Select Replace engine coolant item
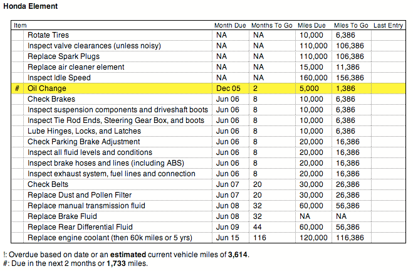The image size is (413, 271). (x=110, y=238)
